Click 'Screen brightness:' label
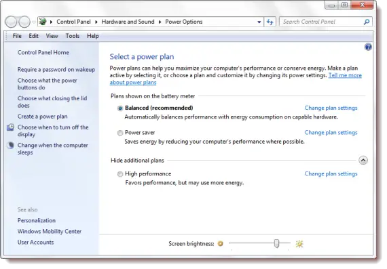 [191, 244]
